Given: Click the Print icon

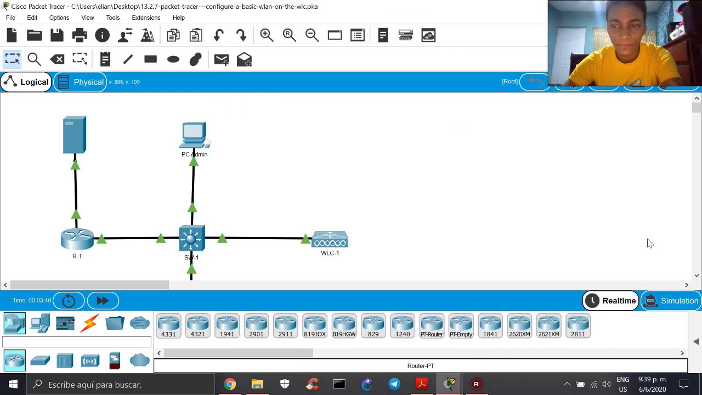Looking at the screenshot, I should point(80,36).
